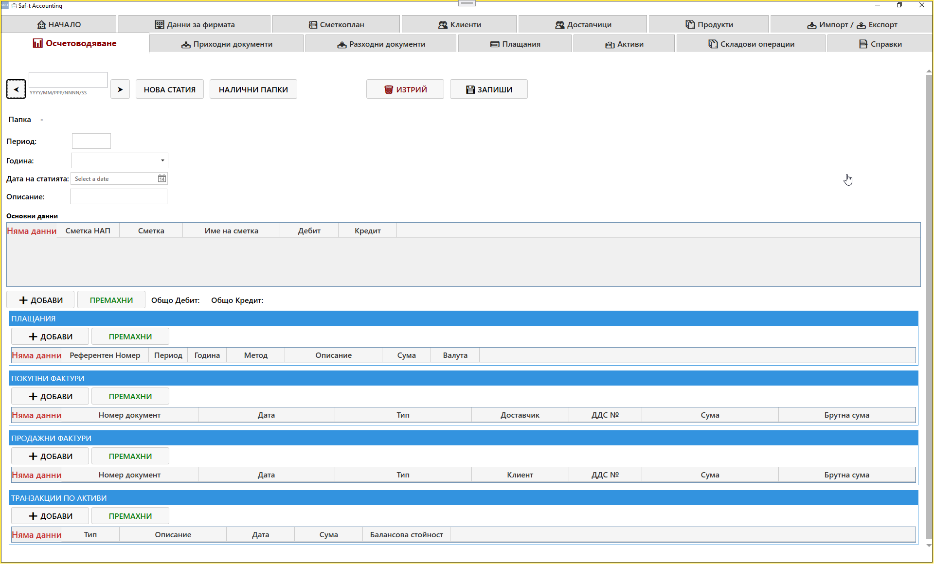
Task: Open the НАЧАЛО home tab
Action: click(59, 24)
